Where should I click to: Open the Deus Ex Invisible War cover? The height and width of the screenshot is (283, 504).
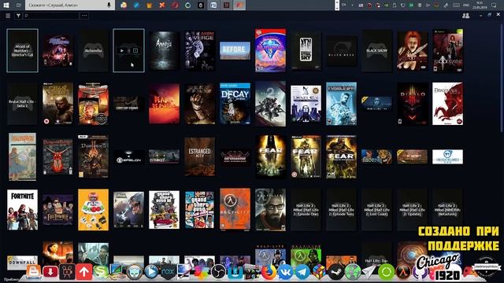coord(341,104)
